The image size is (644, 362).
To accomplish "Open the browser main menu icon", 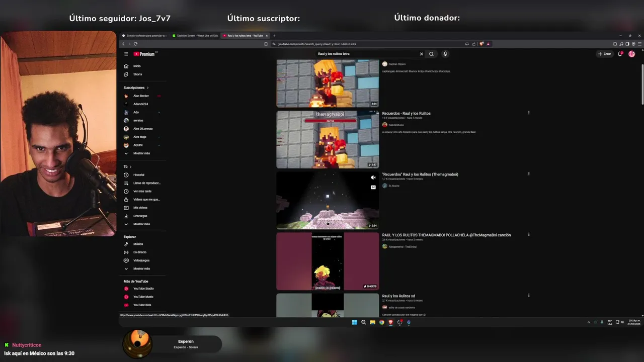I will (639, 44).
